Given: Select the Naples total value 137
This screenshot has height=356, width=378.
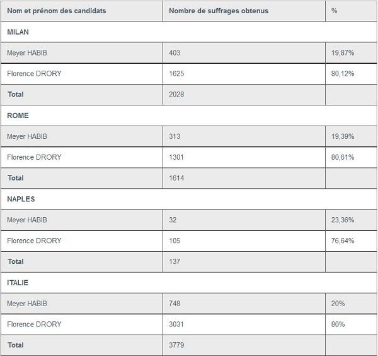Looking at the screenshot, I should pyautogui.click(x=176, y=261).
